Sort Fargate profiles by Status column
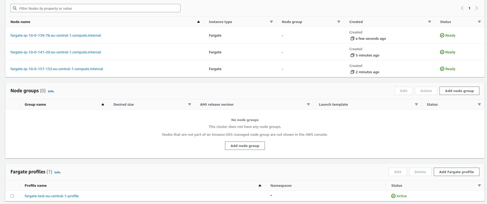487x204 pixels. [479, 185]
